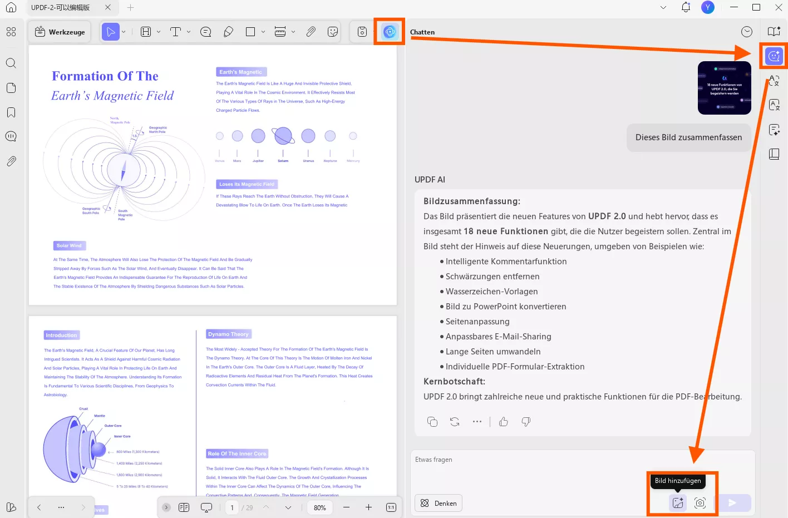Click the uploaded UPDF 2.0 image thumbnail
This screenshot has width=788, height=518.
(725, 88)
